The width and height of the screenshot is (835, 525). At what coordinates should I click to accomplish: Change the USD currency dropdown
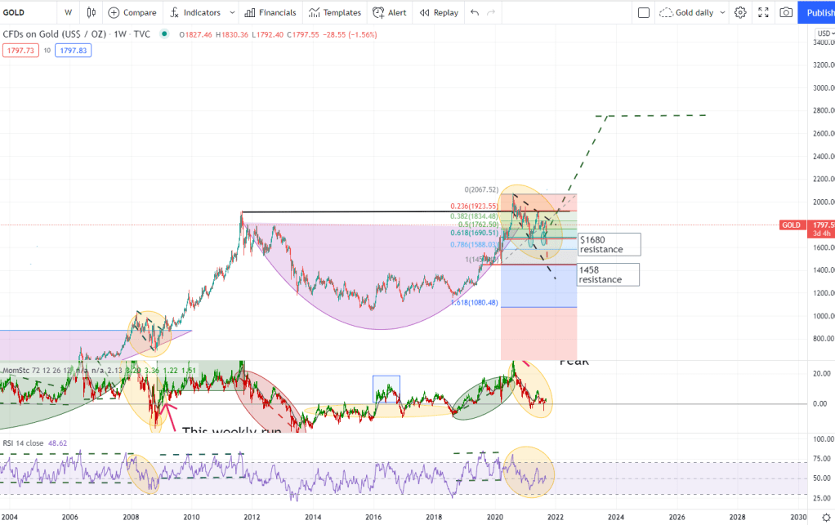click(x=823, y=33)
